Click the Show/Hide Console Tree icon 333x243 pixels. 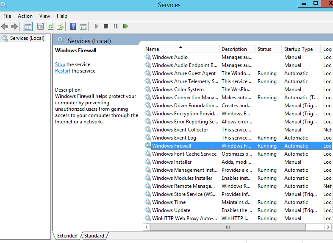click(28, 26)
